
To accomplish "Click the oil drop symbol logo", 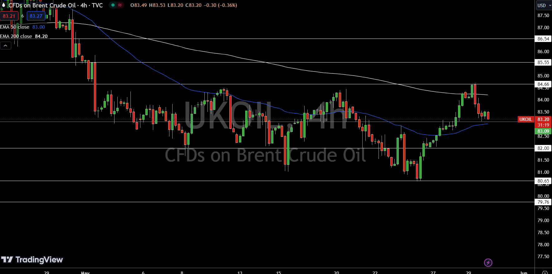I will click(3, 5).
